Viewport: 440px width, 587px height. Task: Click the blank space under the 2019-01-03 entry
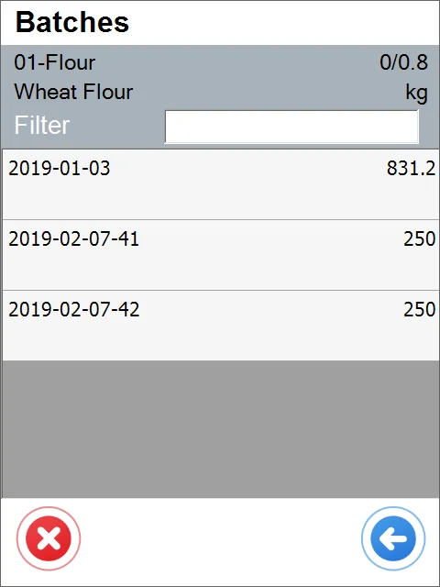pos(221,200)
